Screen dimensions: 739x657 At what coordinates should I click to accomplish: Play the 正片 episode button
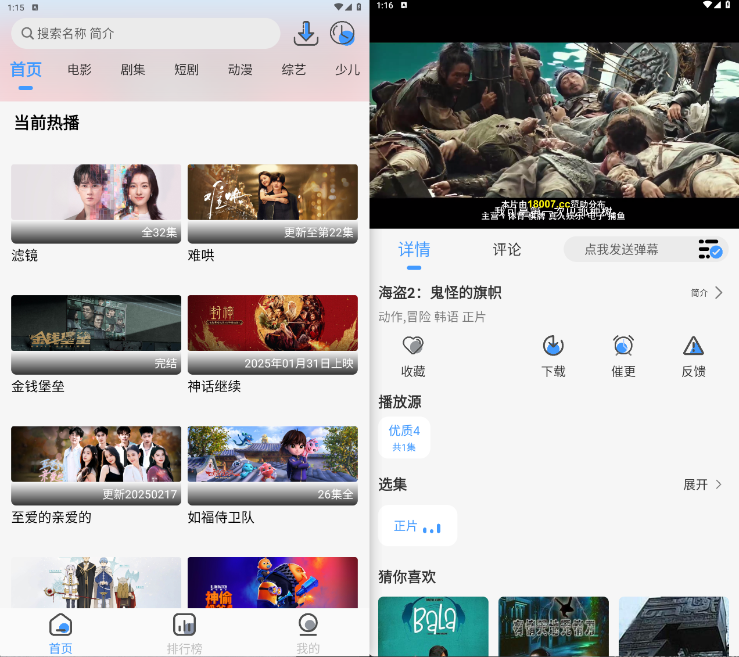coord(418,526)
